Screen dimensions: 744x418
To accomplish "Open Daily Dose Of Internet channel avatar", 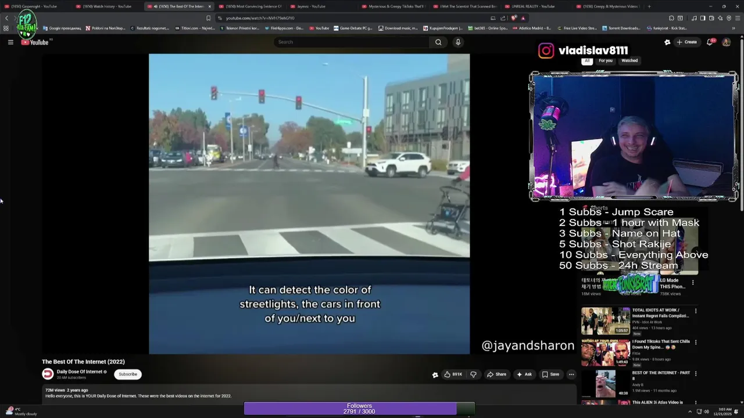I will point(48,374).
